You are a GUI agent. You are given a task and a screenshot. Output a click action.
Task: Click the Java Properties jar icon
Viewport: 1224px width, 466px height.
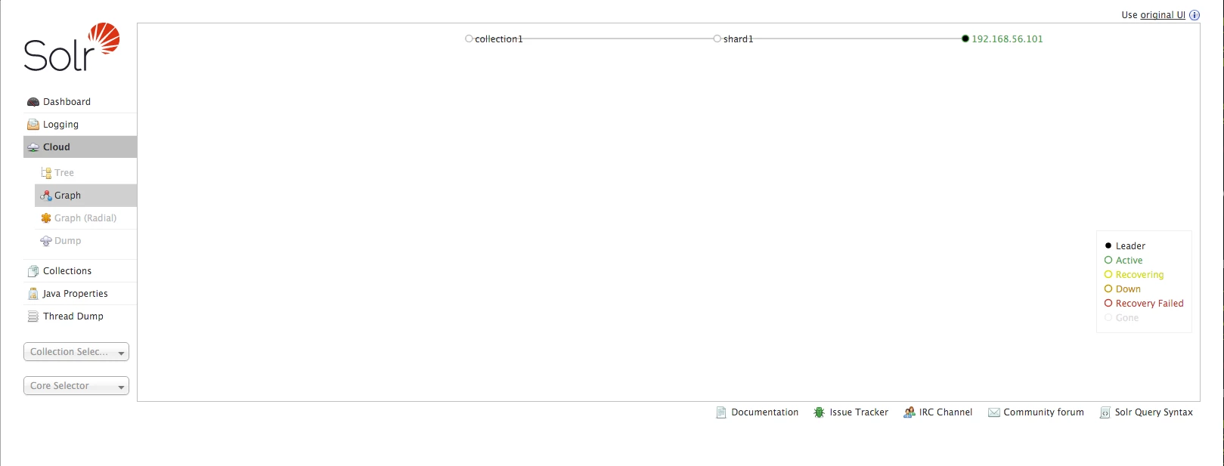(33, 294)
